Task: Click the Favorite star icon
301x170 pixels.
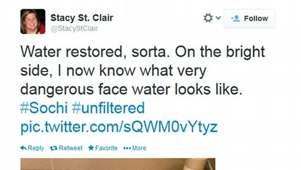Action: [x=91, y=148]
